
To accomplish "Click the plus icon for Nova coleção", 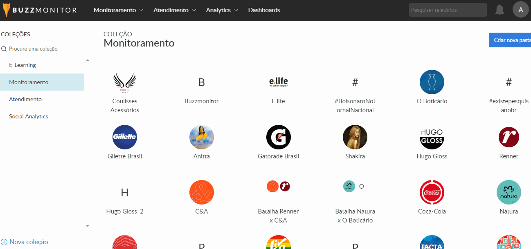I will pyautogui.click(x=4, y=242).
